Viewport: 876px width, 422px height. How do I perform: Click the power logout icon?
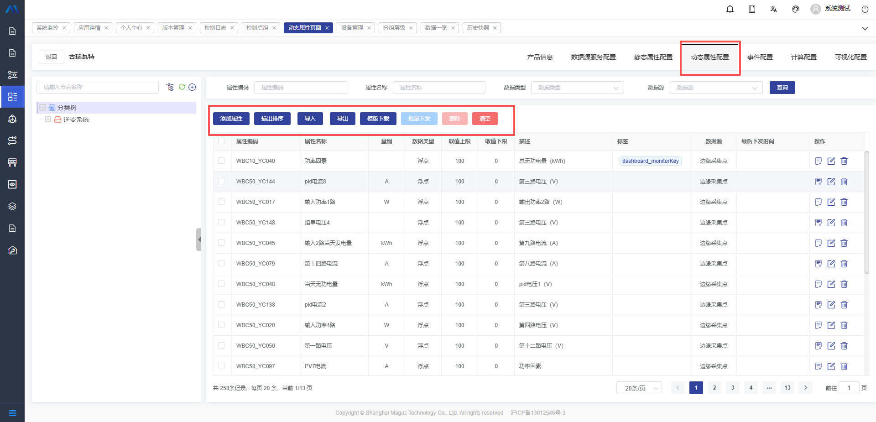(865, 9)
